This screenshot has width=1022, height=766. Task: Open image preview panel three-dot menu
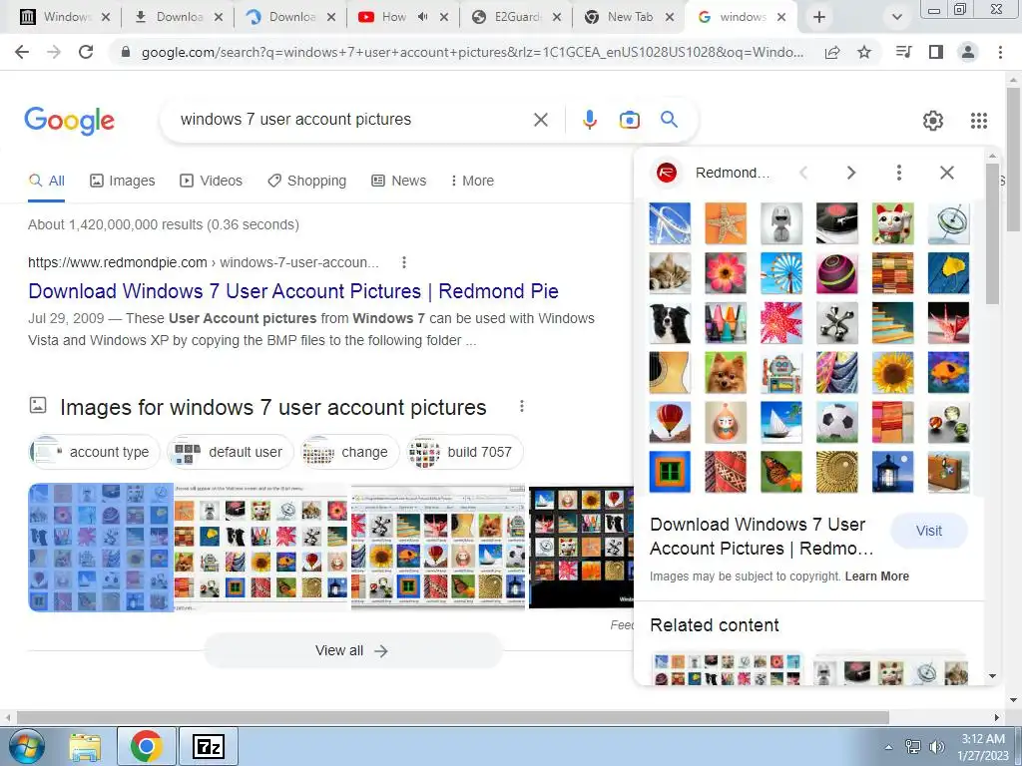pos(899,173)
